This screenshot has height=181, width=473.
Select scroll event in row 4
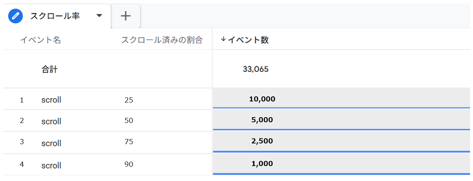click(x=51, y=165)
